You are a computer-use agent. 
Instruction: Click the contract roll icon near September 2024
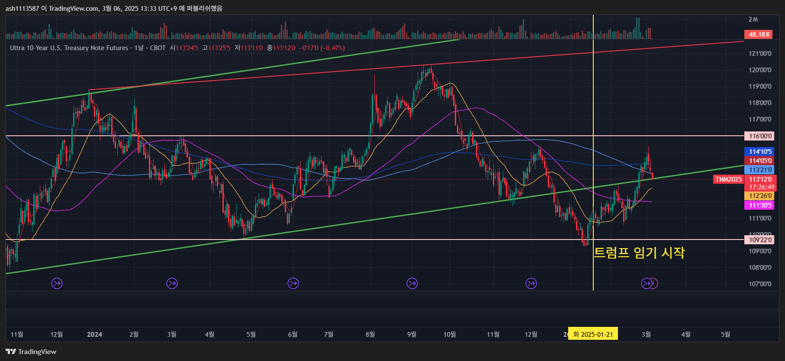click(x=412, y=284)
